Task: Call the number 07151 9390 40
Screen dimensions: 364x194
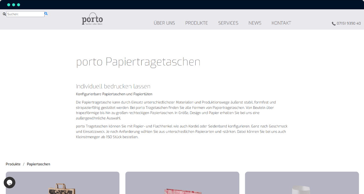Action: click(x=349, y=23)
